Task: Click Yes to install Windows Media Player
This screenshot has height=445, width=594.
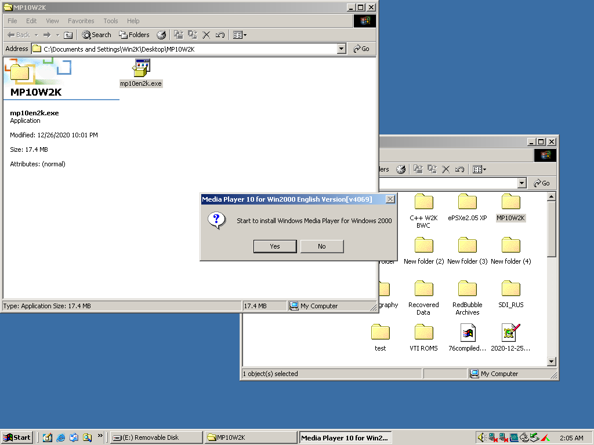Action: [x=274, y=246]
